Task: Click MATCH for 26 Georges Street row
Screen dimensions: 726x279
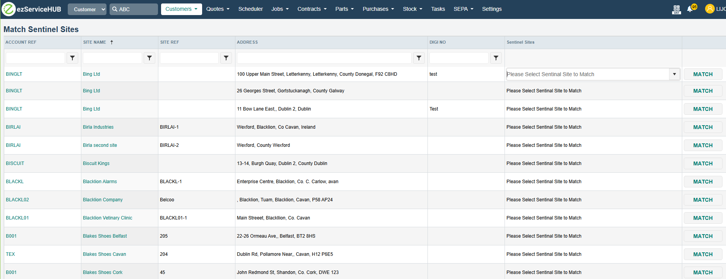Action: (703, 91)
